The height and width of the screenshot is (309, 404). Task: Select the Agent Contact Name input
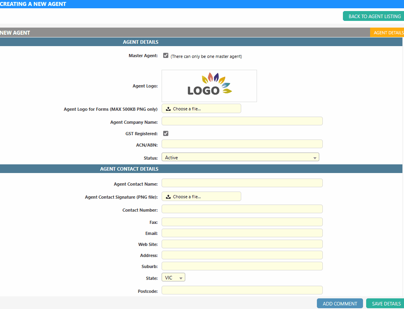click(x=242, y=183)
